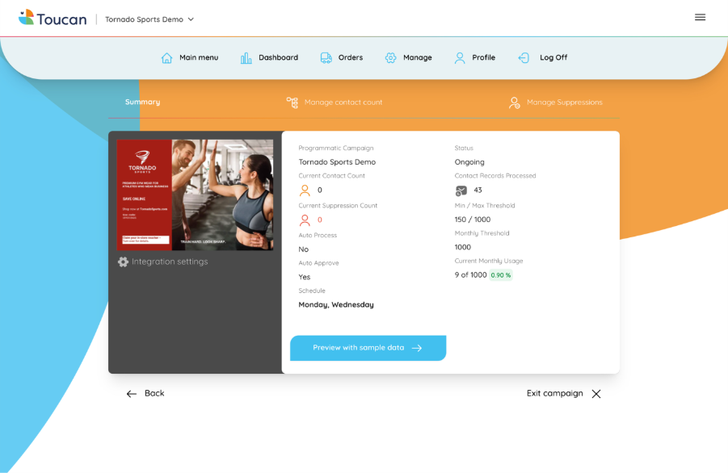Click the Orders truck icon
This screenshot has height=473, width=728.
(x=326, y=58)
